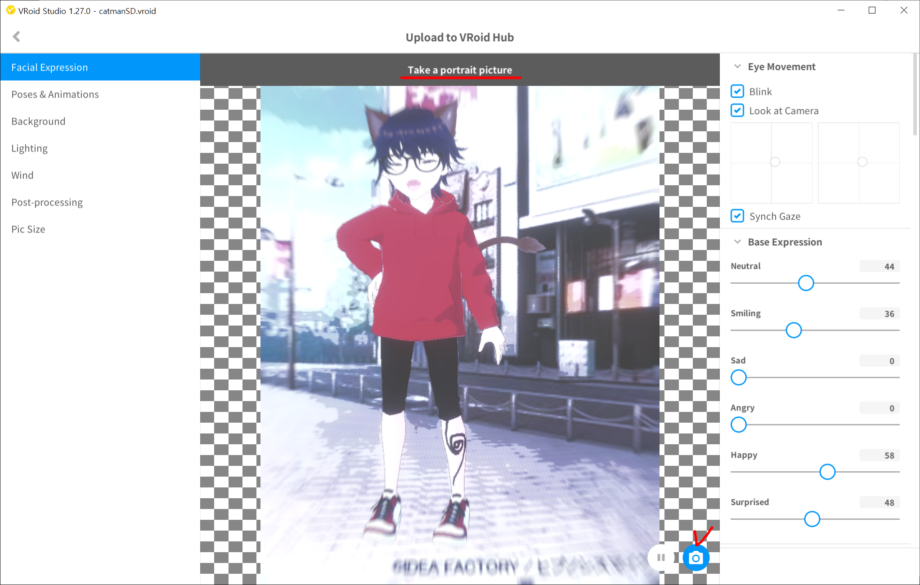Click the VRoid Studio app logo
Viewport: 920px width, 585px height.
(10, 10)
